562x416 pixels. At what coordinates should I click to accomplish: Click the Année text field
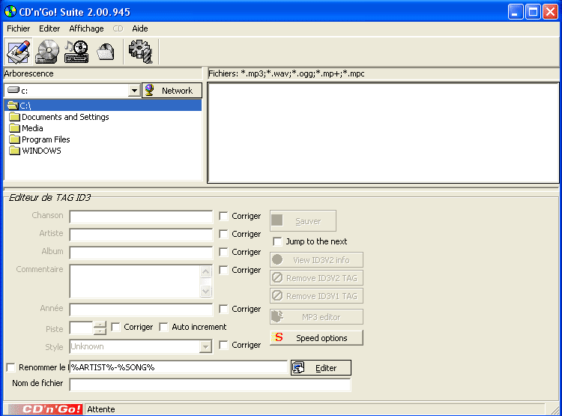coord(141,310)
